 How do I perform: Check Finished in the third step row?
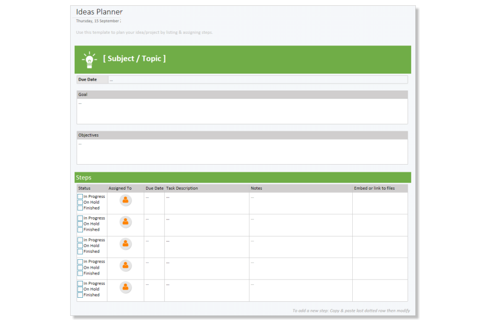[80, 252]
